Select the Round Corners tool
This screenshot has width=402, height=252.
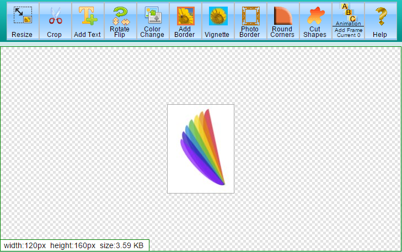coord(283,22)
